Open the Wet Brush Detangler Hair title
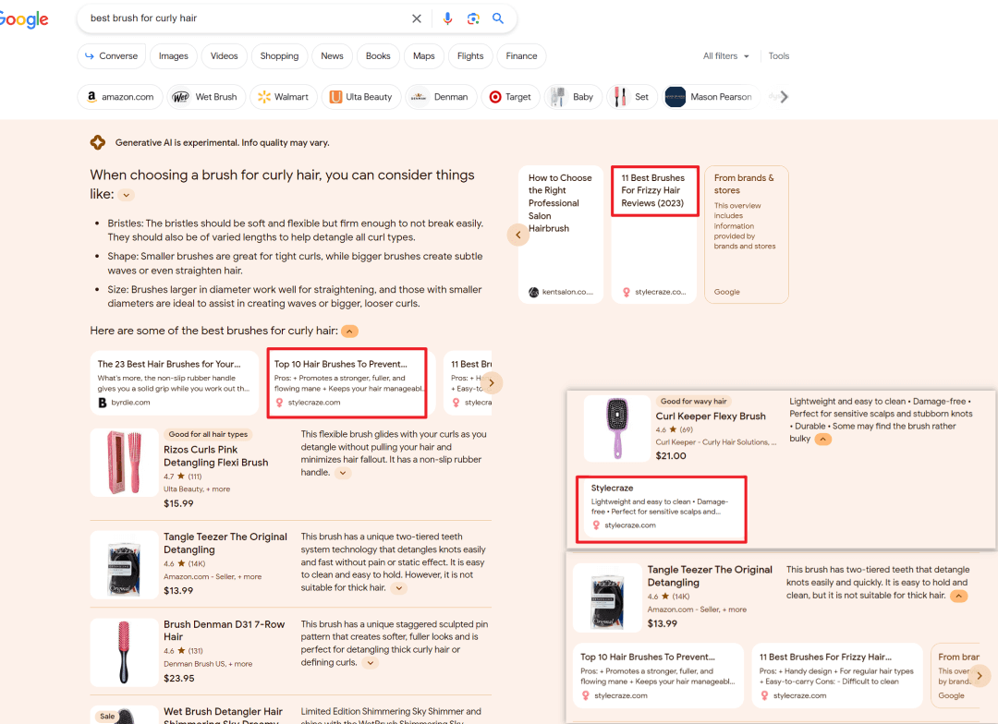The height and width of the screenshot is (724, 998). pyautogui.click(x=224, y=717)
